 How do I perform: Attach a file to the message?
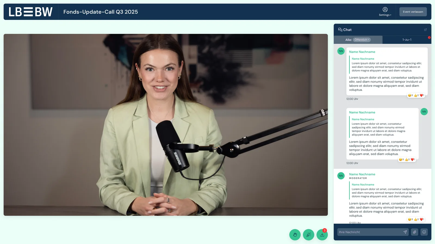(415, 232)
